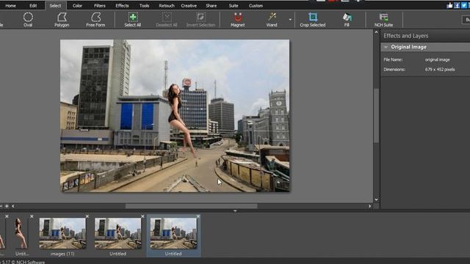
Task: Click the Crop Selected tool
Action: point(313,20)
